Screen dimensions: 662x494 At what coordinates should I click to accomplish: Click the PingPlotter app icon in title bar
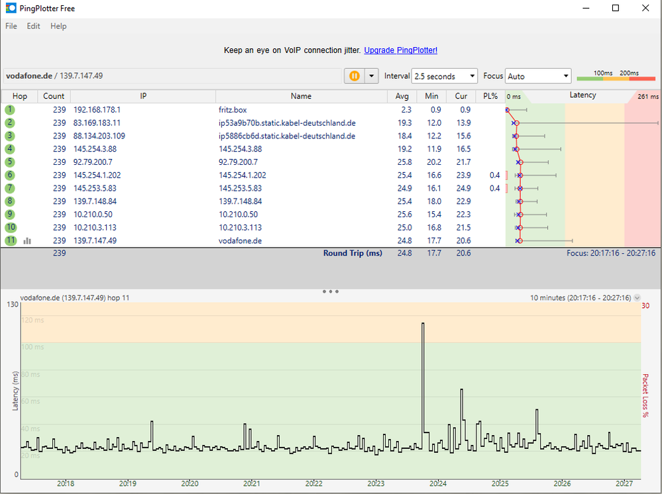pos(11,8)
